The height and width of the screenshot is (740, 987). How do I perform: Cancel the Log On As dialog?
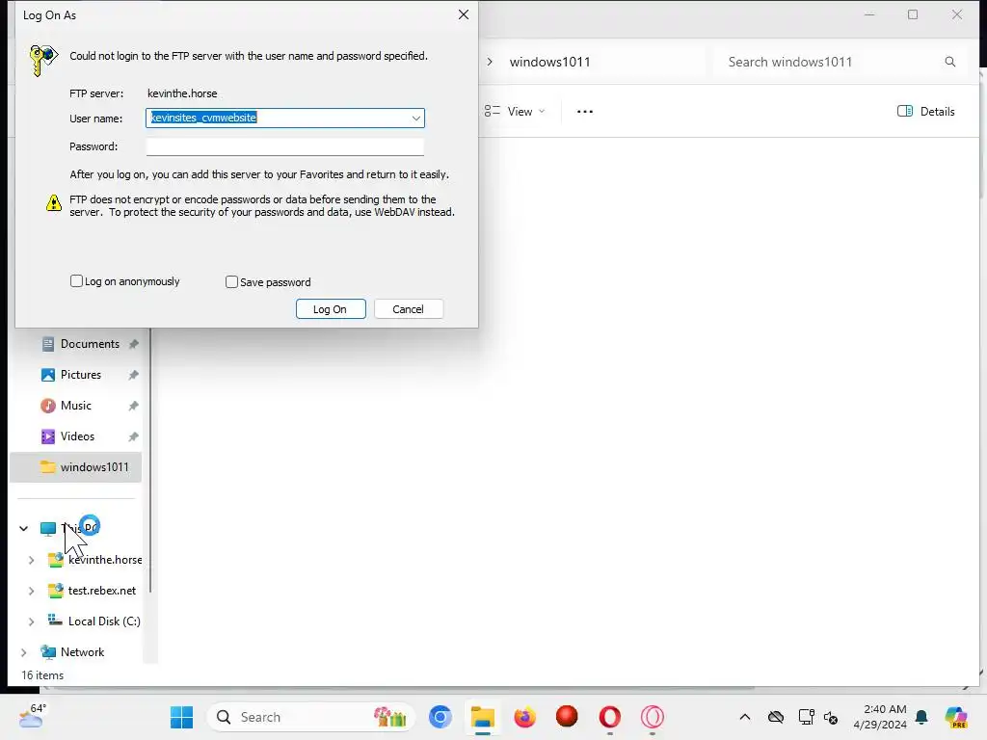pos(409,309)
